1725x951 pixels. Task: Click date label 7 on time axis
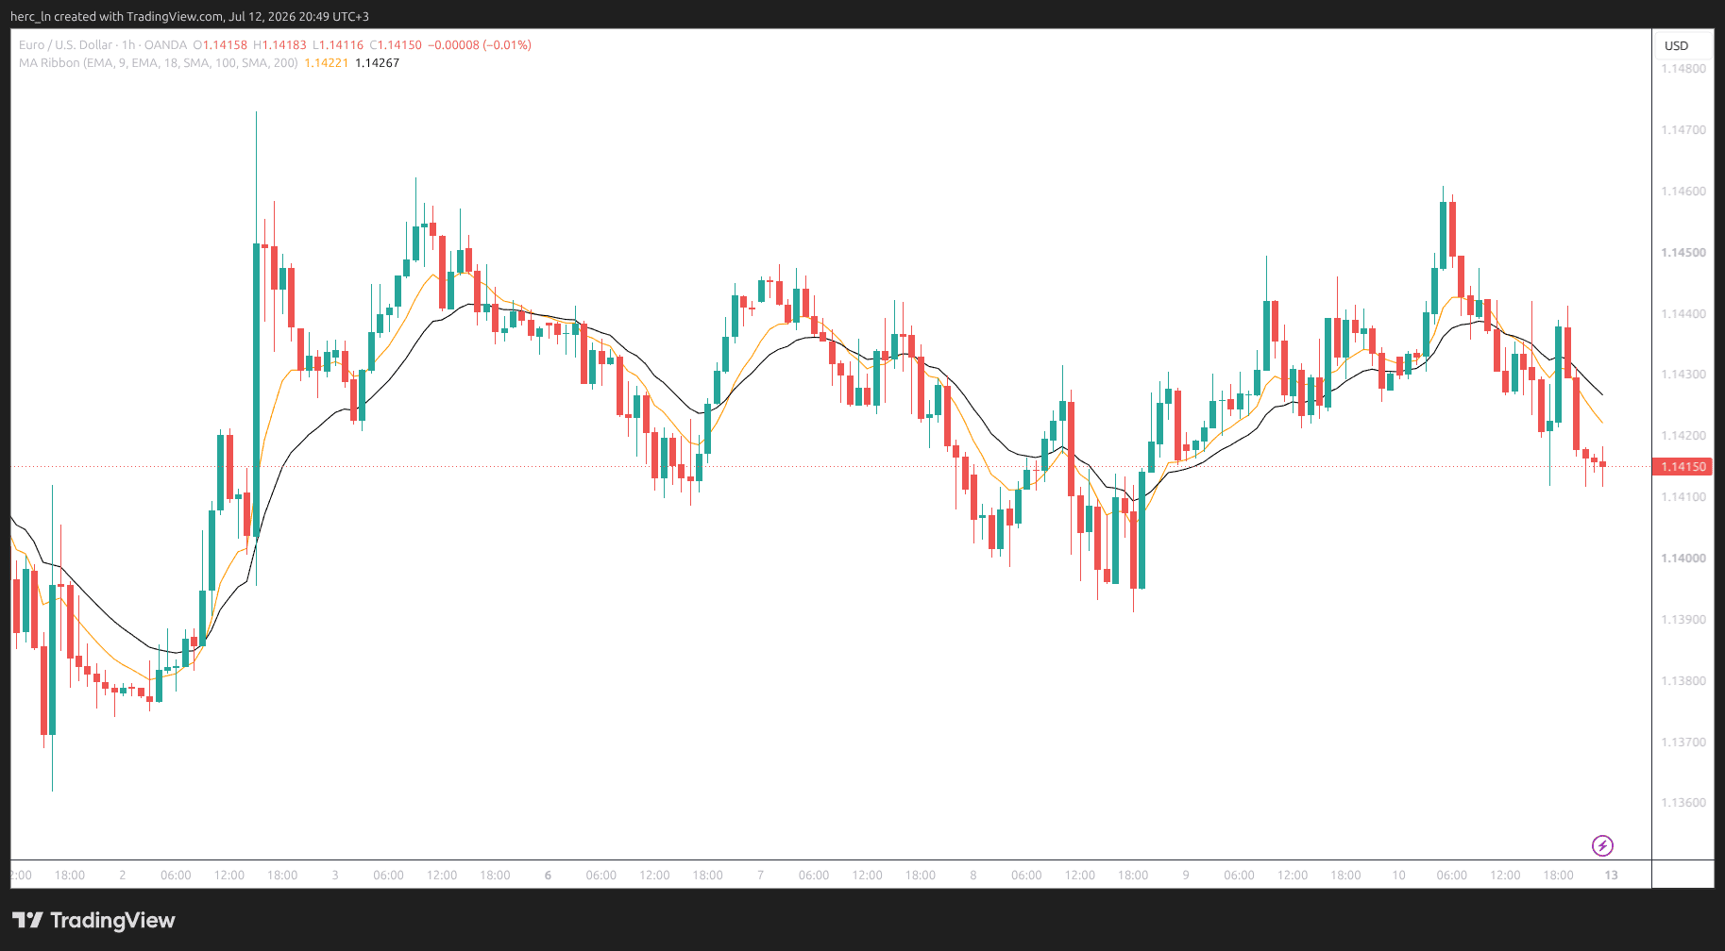(x=760, y=876)
